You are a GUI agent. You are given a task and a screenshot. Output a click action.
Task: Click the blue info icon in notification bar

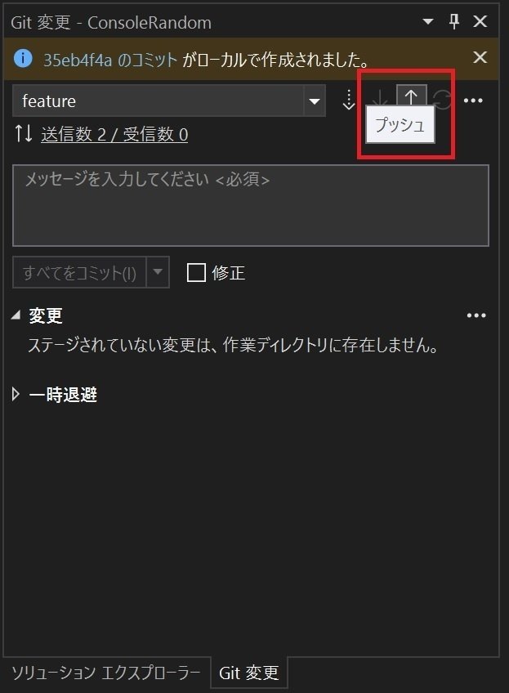23,58
